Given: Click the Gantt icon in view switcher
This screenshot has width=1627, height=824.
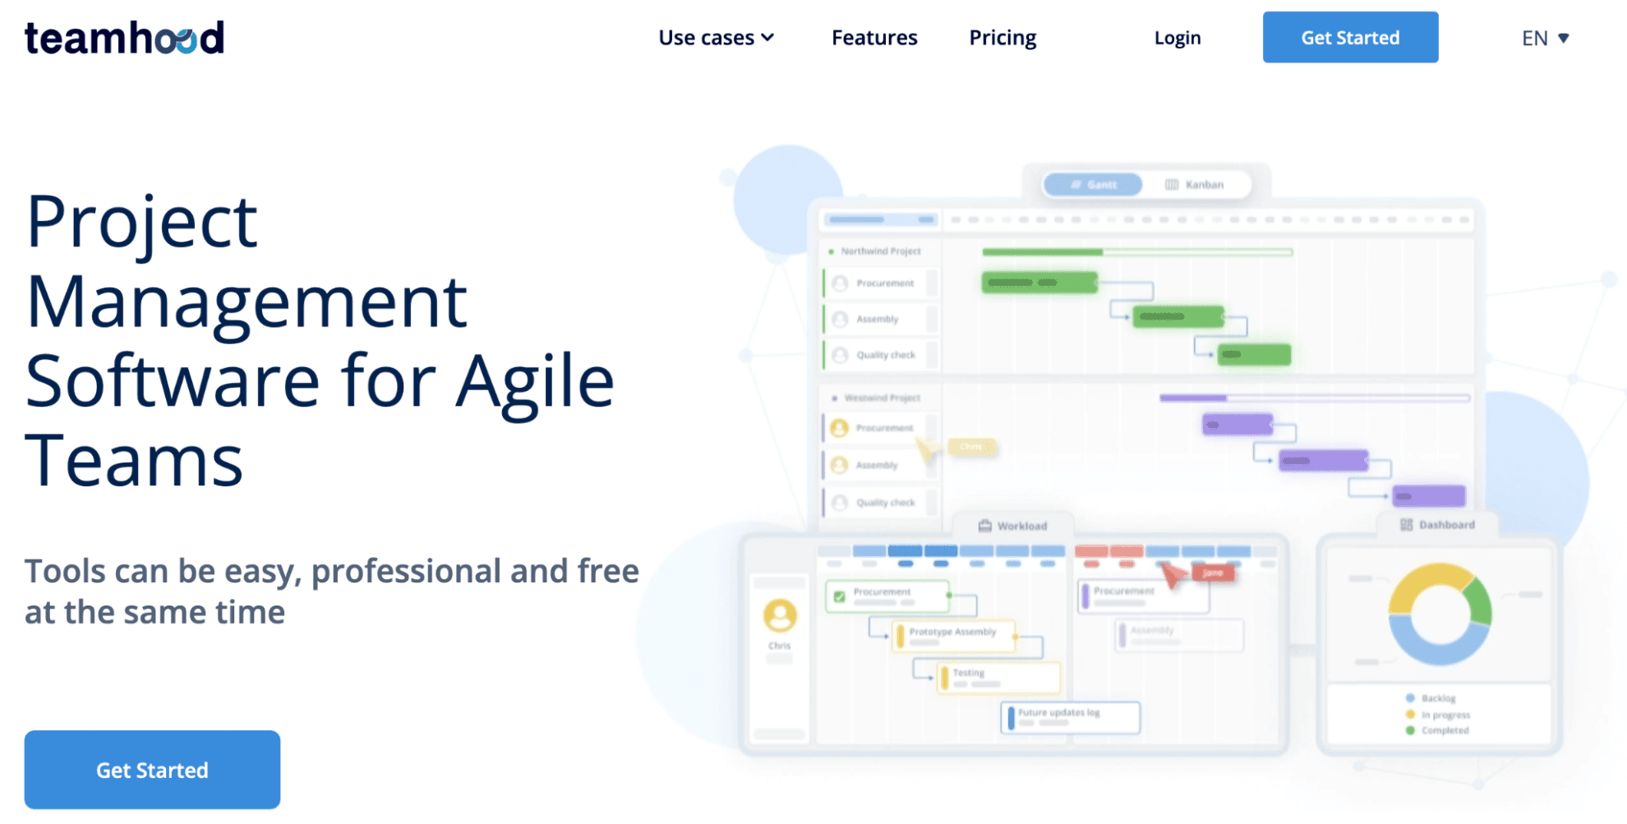Looking at the screenshot, I should click(1076, 185).
